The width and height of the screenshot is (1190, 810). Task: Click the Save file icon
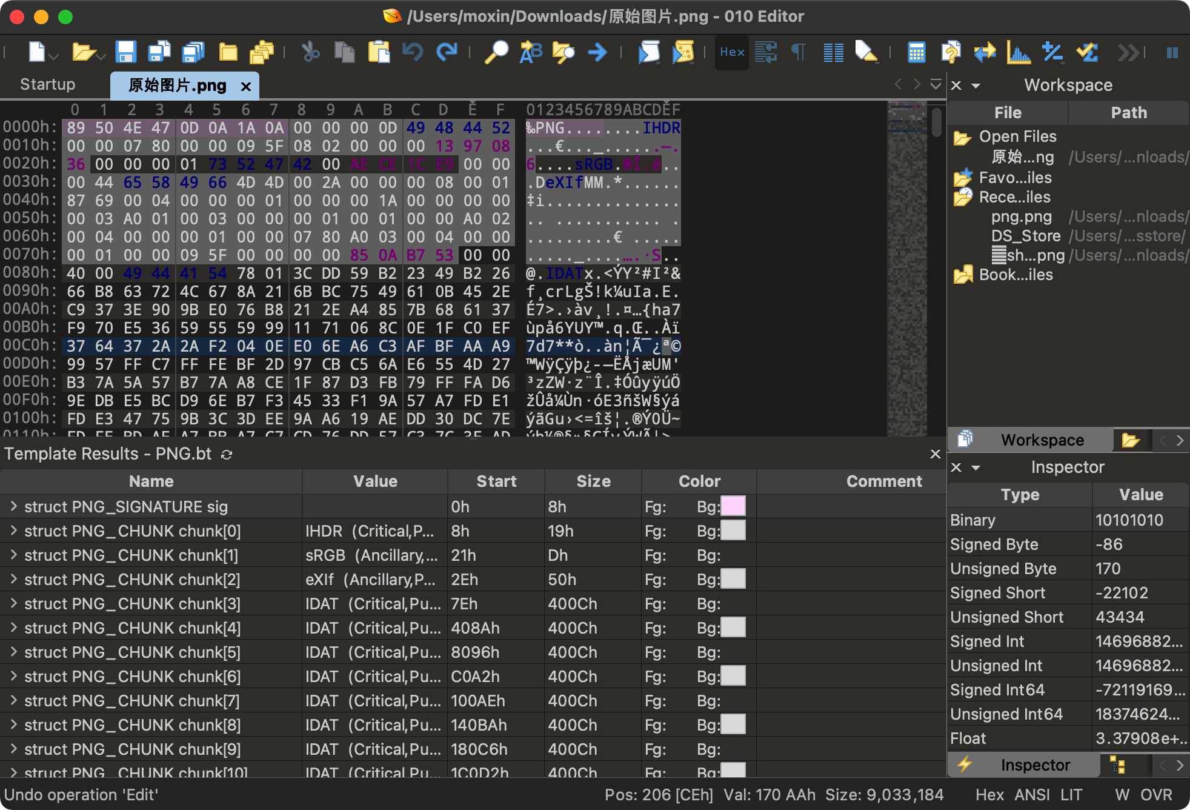125,53
